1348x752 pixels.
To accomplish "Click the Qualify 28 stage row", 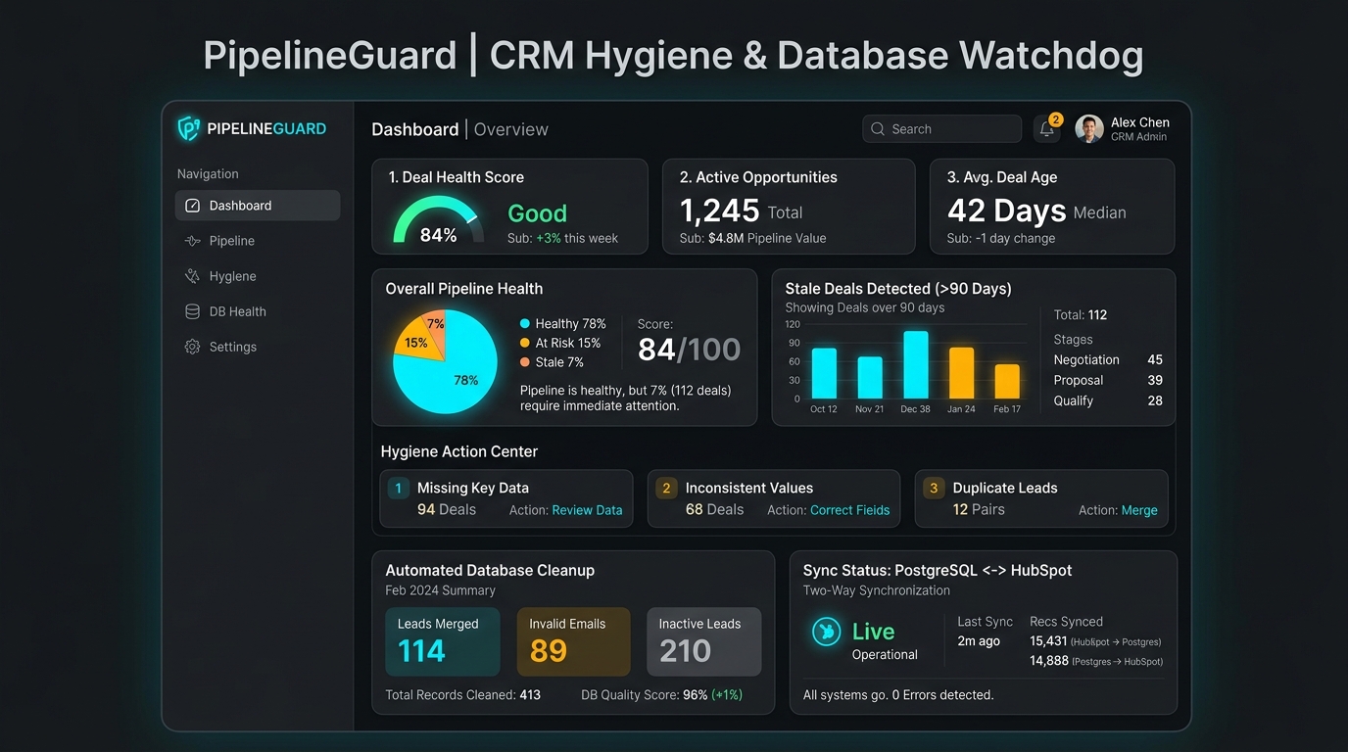I will (x=1108, y=401).
